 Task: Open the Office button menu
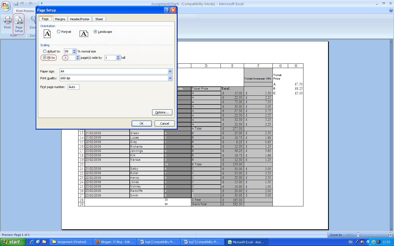[x=6, y=6]
